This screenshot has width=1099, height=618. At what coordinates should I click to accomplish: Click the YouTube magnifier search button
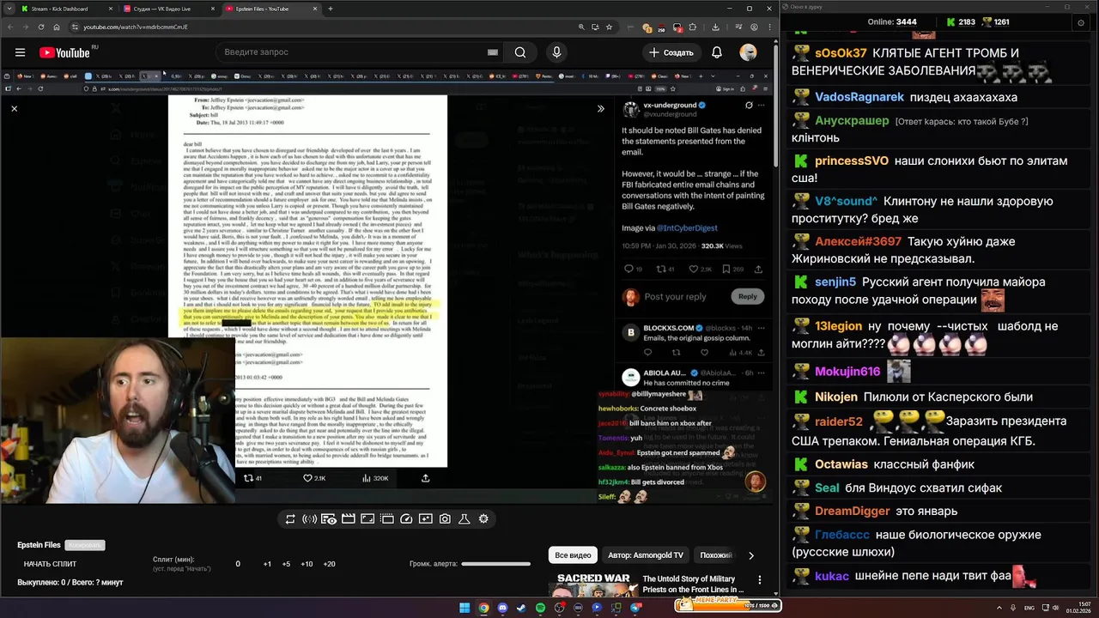tap(520, 52)
